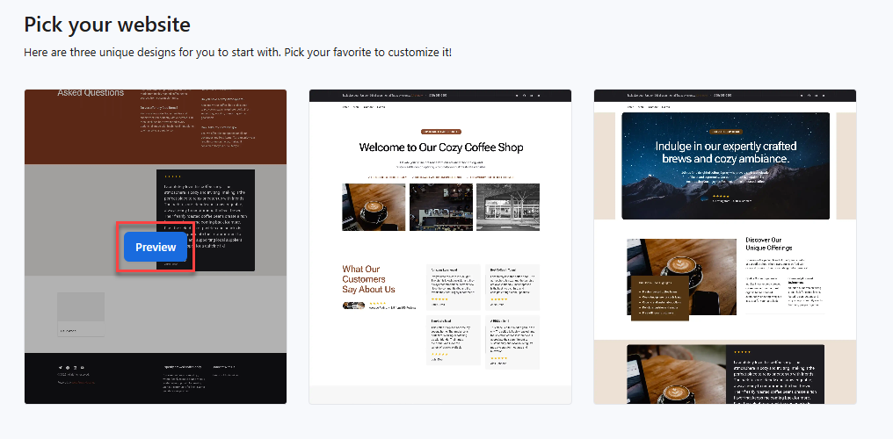Click 'Asked Questions' text in first design
This screenshot has height=439, width=893.
[x=91, y=93]
